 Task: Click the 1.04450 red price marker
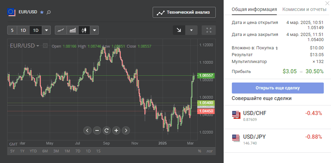(x=206, y=111)
